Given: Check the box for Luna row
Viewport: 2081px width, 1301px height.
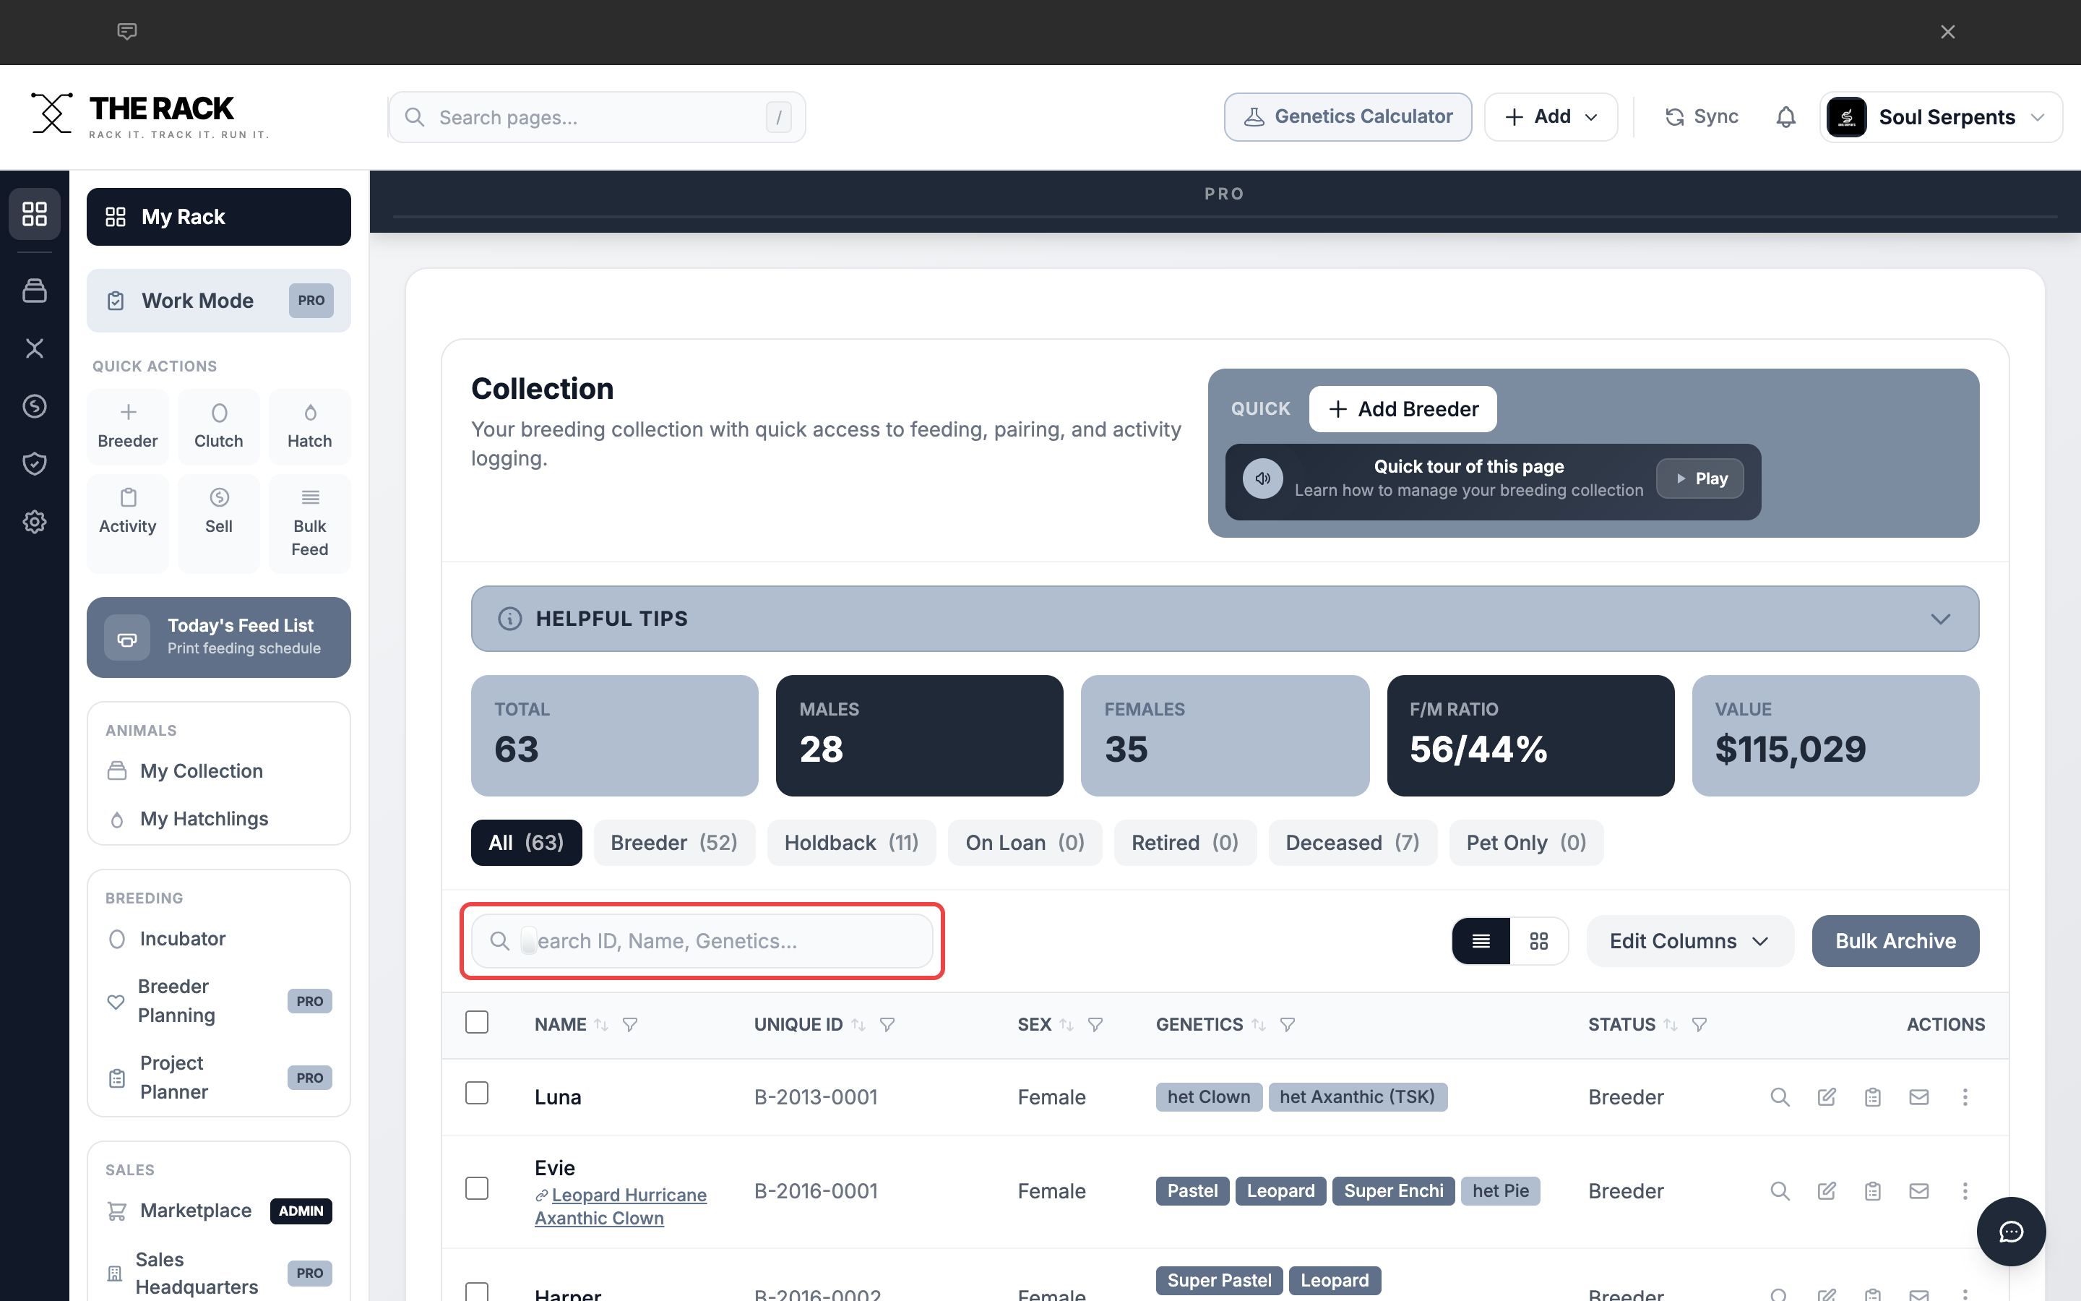Looking at the screenshot, I should click(476, 1093).
